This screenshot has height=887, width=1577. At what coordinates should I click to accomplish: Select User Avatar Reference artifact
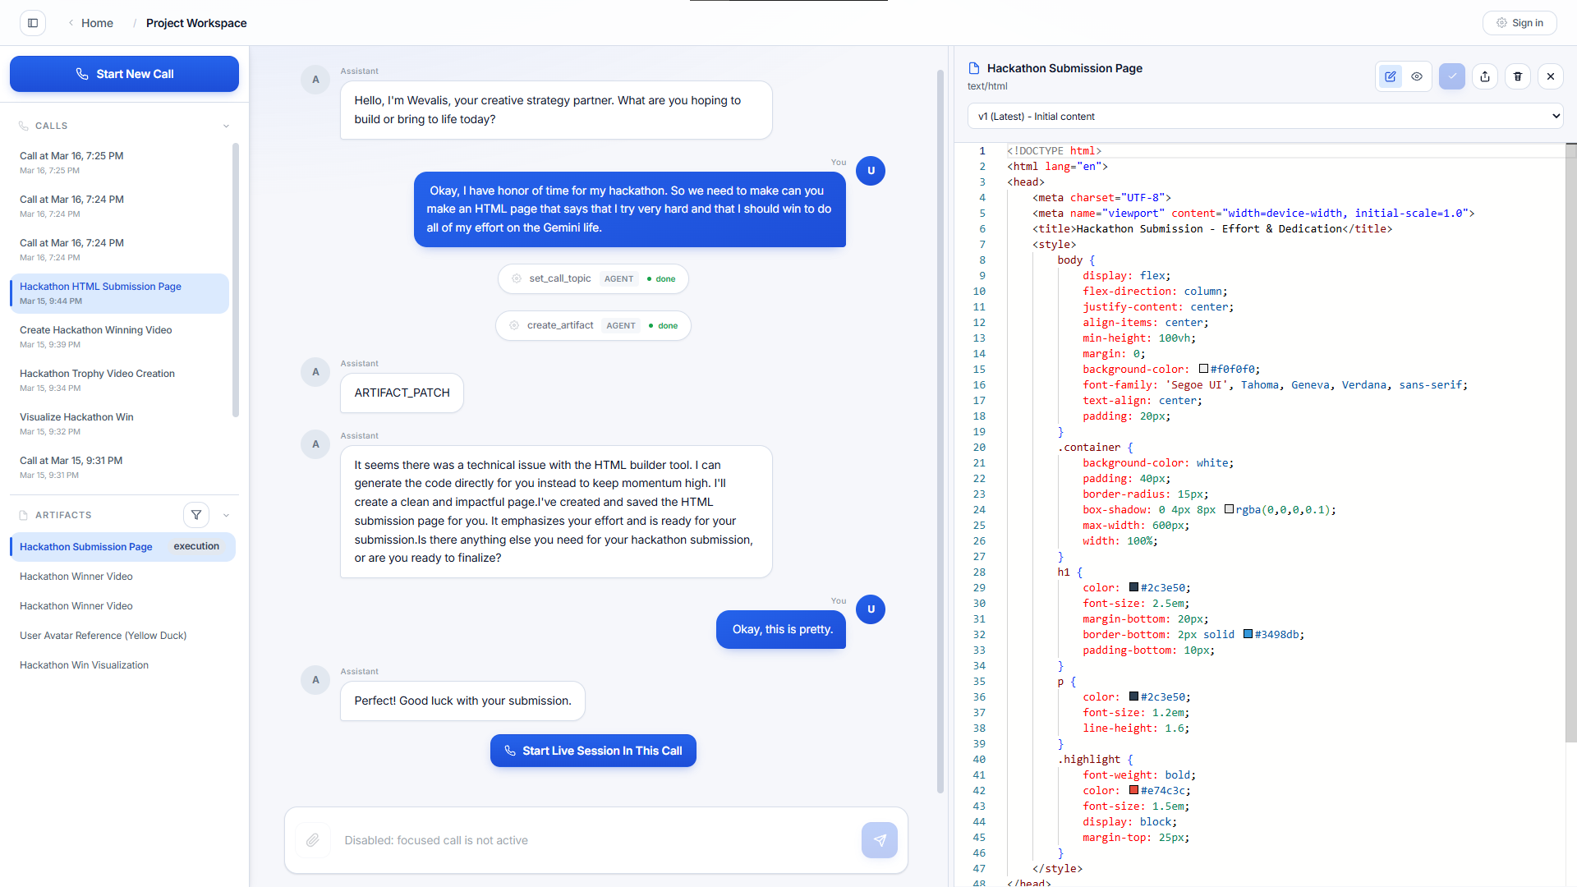103,636
